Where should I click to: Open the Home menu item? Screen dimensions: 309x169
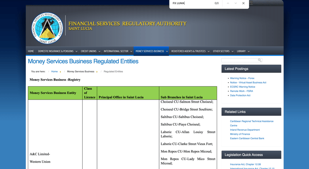(x=31, y=51)
